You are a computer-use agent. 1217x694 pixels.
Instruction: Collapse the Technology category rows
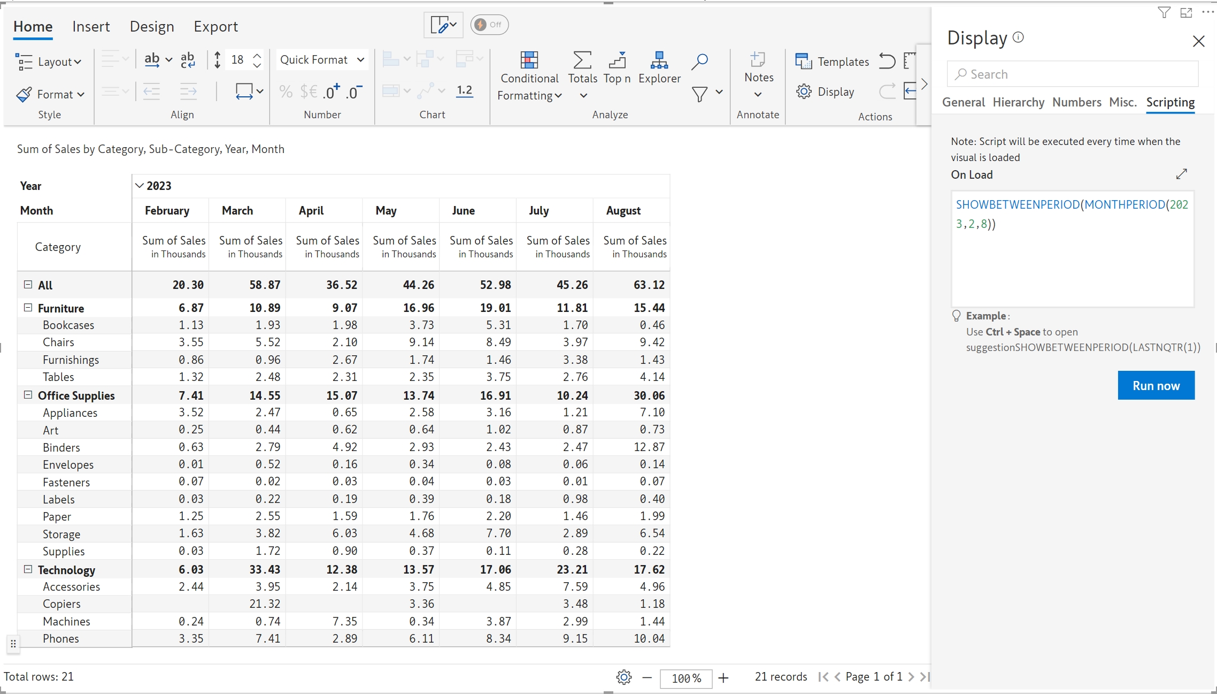[28, 569]
